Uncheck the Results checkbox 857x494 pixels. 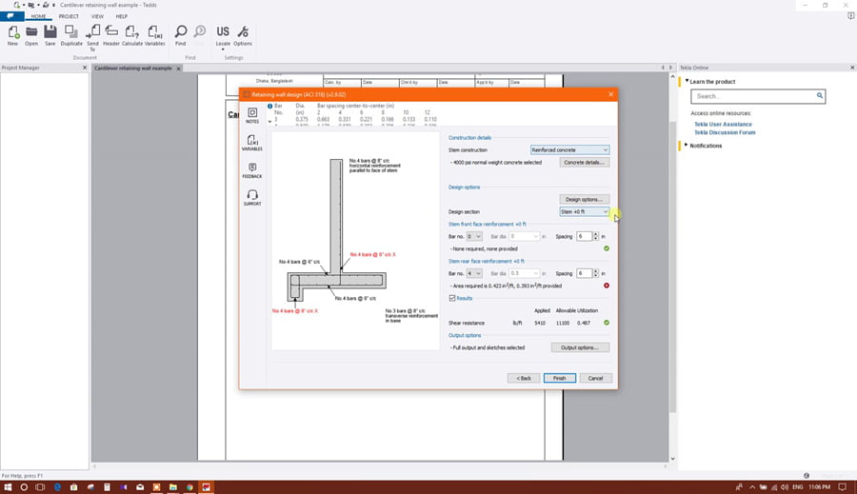pyautogui.click(x=452, y=298)
